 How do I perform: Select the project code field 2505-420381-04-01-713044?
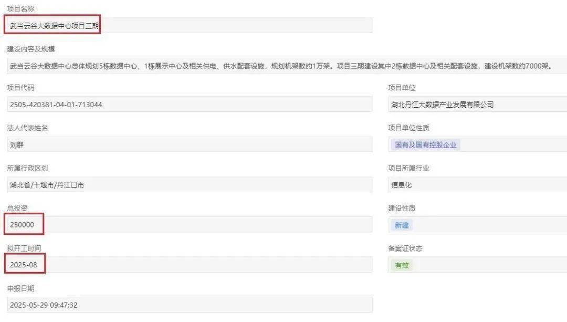[189, 105]
